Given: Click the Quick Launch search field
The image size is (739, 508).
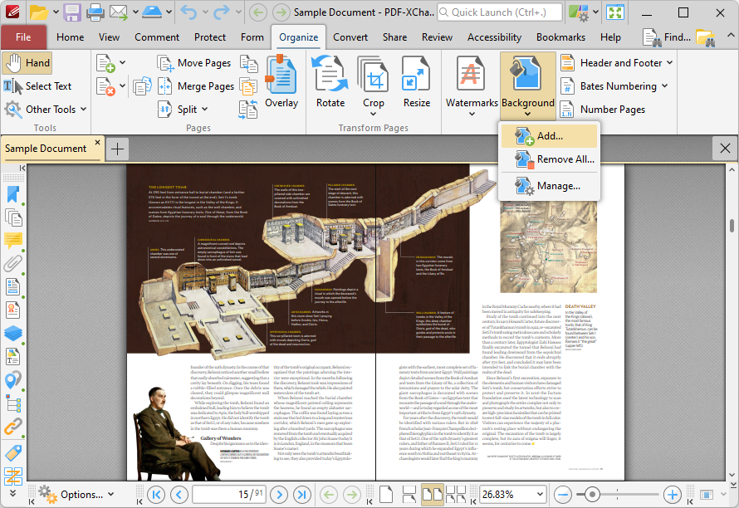Looking at the screenshot, I should (499, 12).
